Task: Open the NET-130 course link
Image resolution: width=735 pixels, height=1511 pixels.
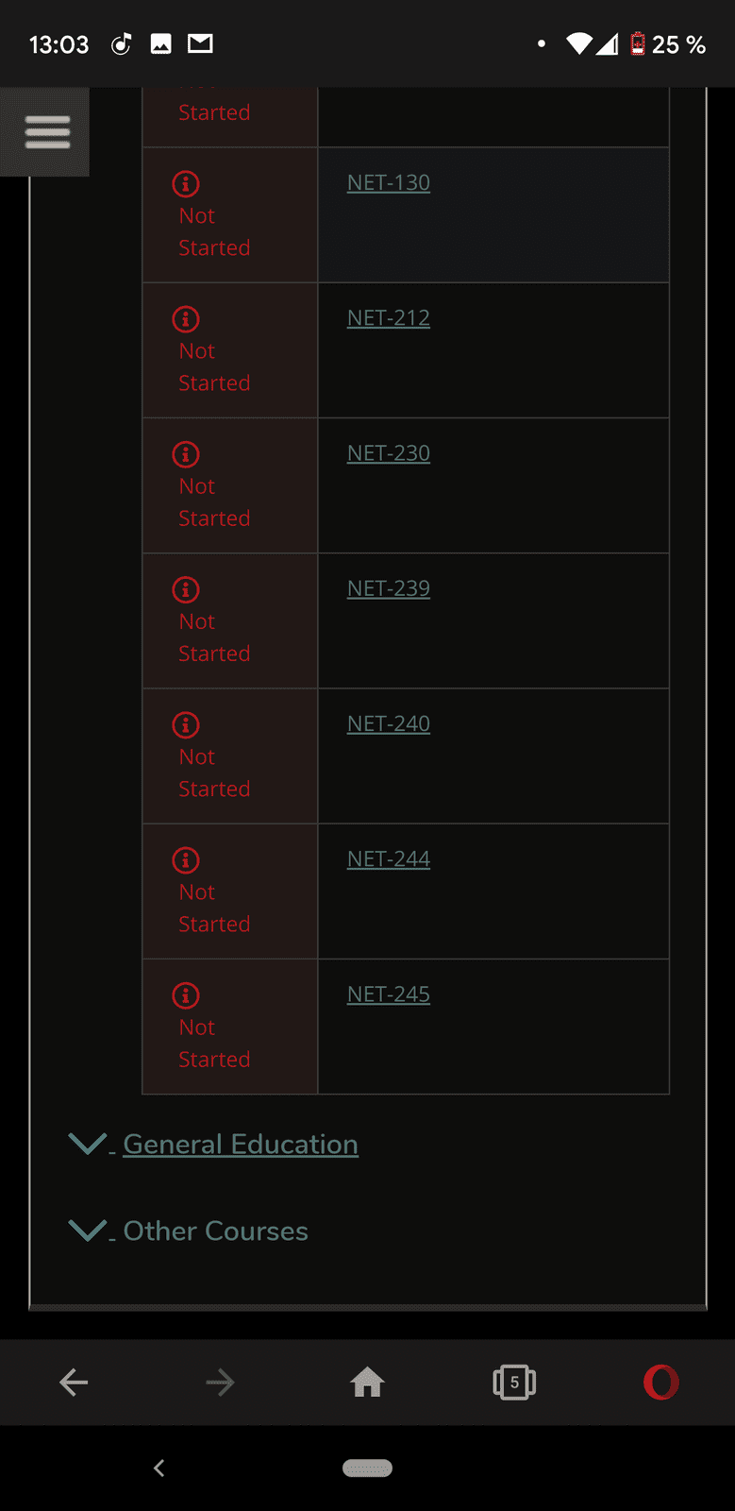Action: click(x=389, y=183)
